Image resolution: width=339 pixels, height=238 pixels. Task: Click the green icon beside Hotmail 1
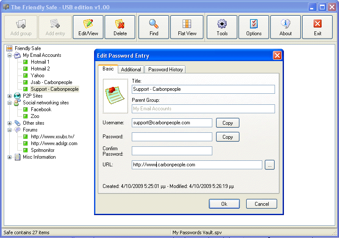coord(25,62)
